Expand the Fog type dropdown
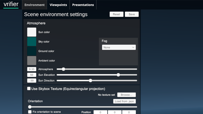This screenshot has width=203, height=114. pyautogui.click(x=119, y=47)
